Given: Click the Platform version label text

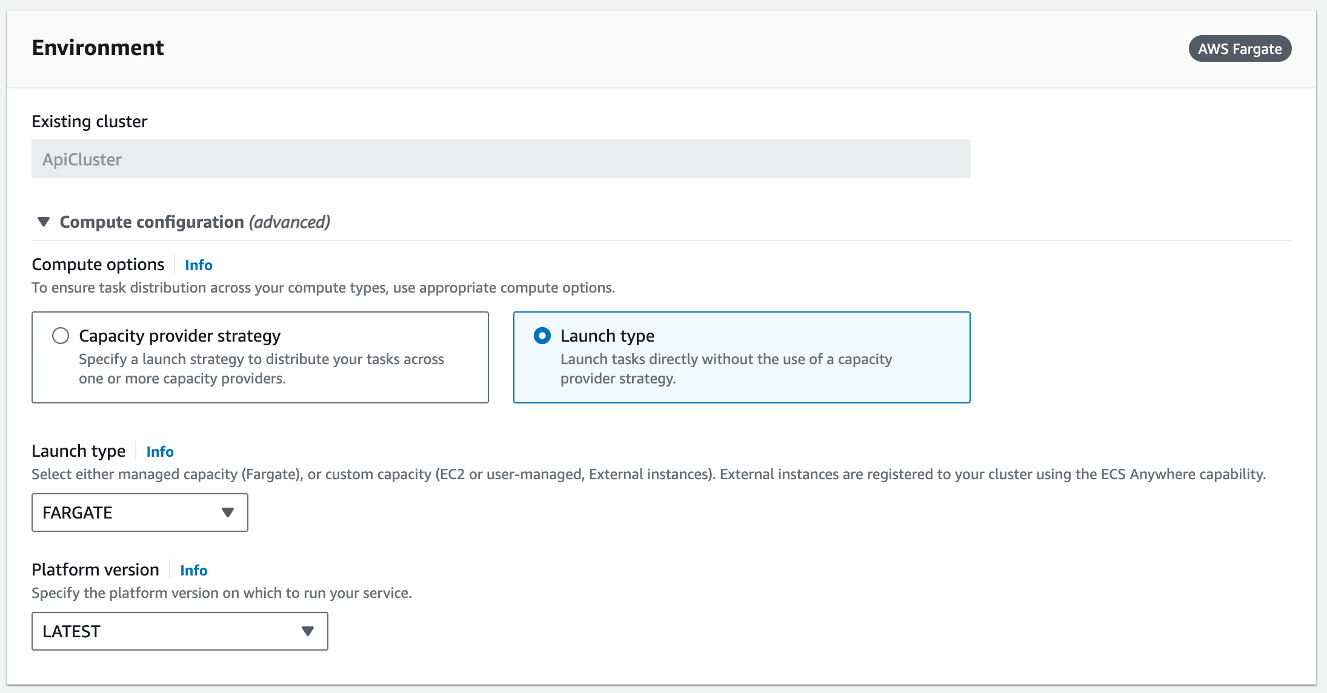Looking at the screenshot, I should click(95, 570).
